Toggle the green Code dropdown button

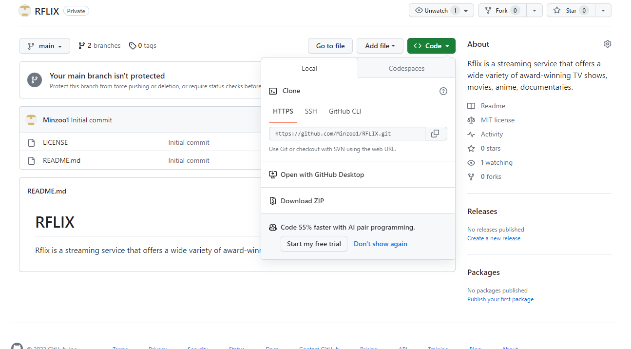[431, 46]
